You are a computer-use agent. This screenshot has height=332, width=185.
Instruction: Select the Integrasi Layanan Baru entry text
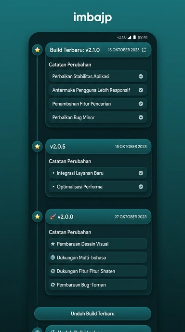80,173
